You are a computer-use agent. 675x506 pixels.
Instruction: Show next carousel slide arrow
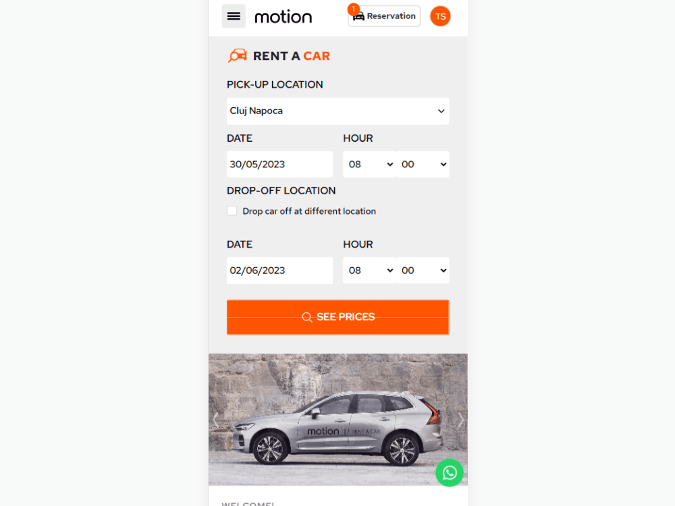(x=460, y=420)
